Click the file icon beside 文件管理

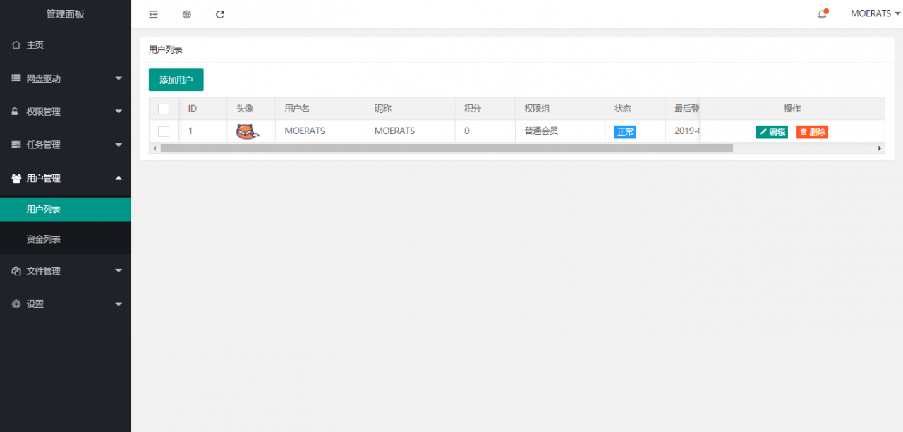pos(16,270)
